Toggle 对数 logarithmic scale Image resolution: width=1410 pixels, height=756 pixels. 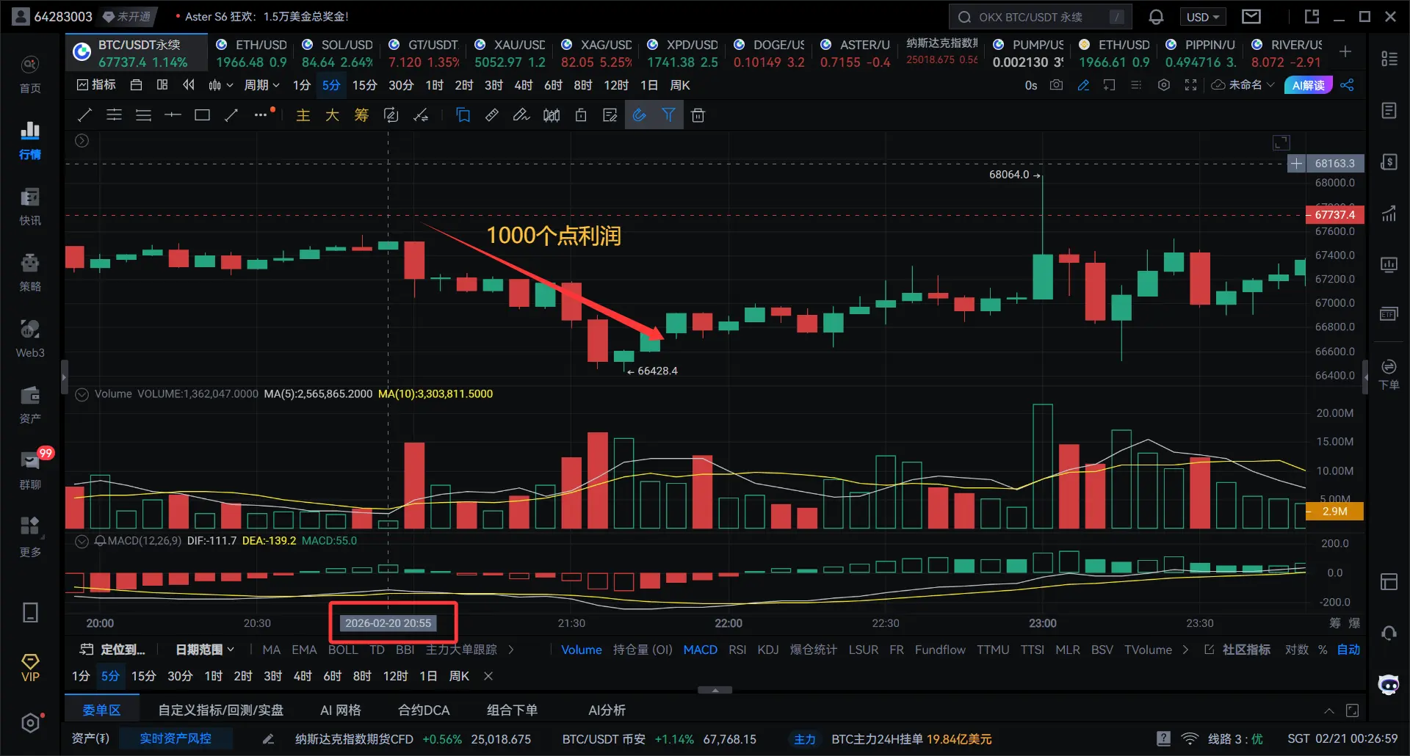[x=1296, y=650]
